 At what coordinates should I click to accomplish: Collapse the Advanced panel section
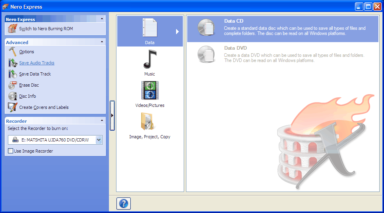[102, 42]
